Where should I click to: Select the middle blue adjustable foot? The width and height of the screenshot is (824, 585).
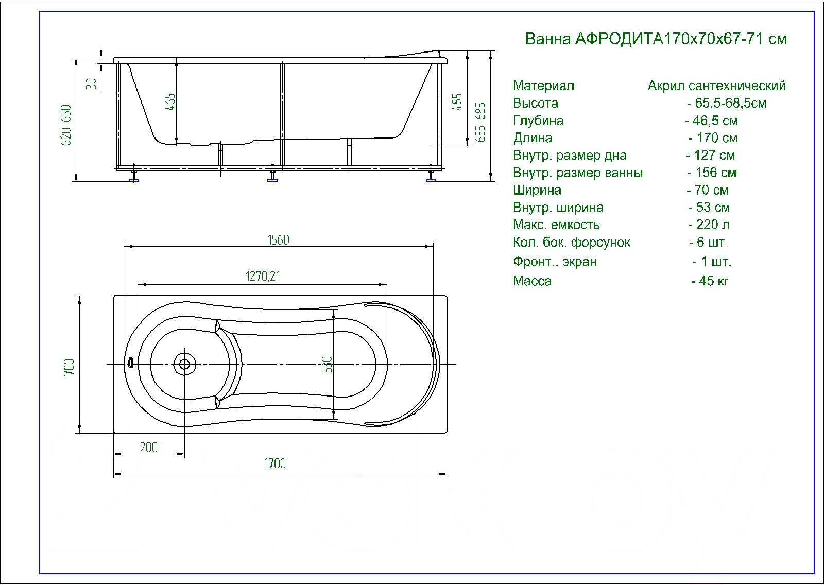(x=272, y=178)
